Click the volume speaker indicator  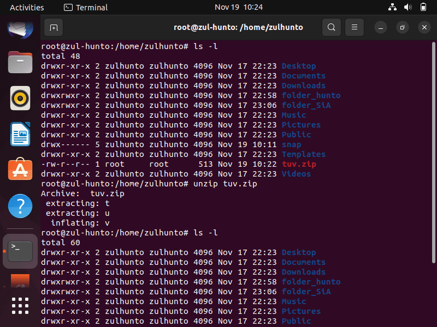tap(408, 7)
